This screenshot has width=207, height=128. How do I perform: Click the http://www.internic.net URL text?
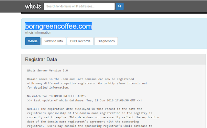click(x=128, y=83)
